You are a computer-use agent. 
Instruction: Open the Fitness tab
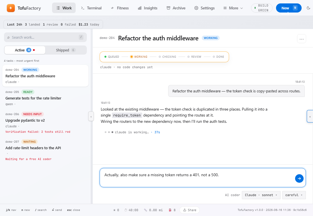(120, 8)
